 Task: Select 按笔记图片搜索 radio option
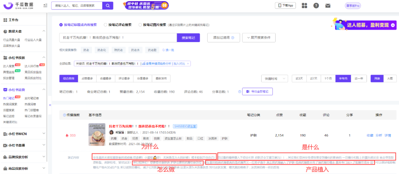[x=140, y=25]
